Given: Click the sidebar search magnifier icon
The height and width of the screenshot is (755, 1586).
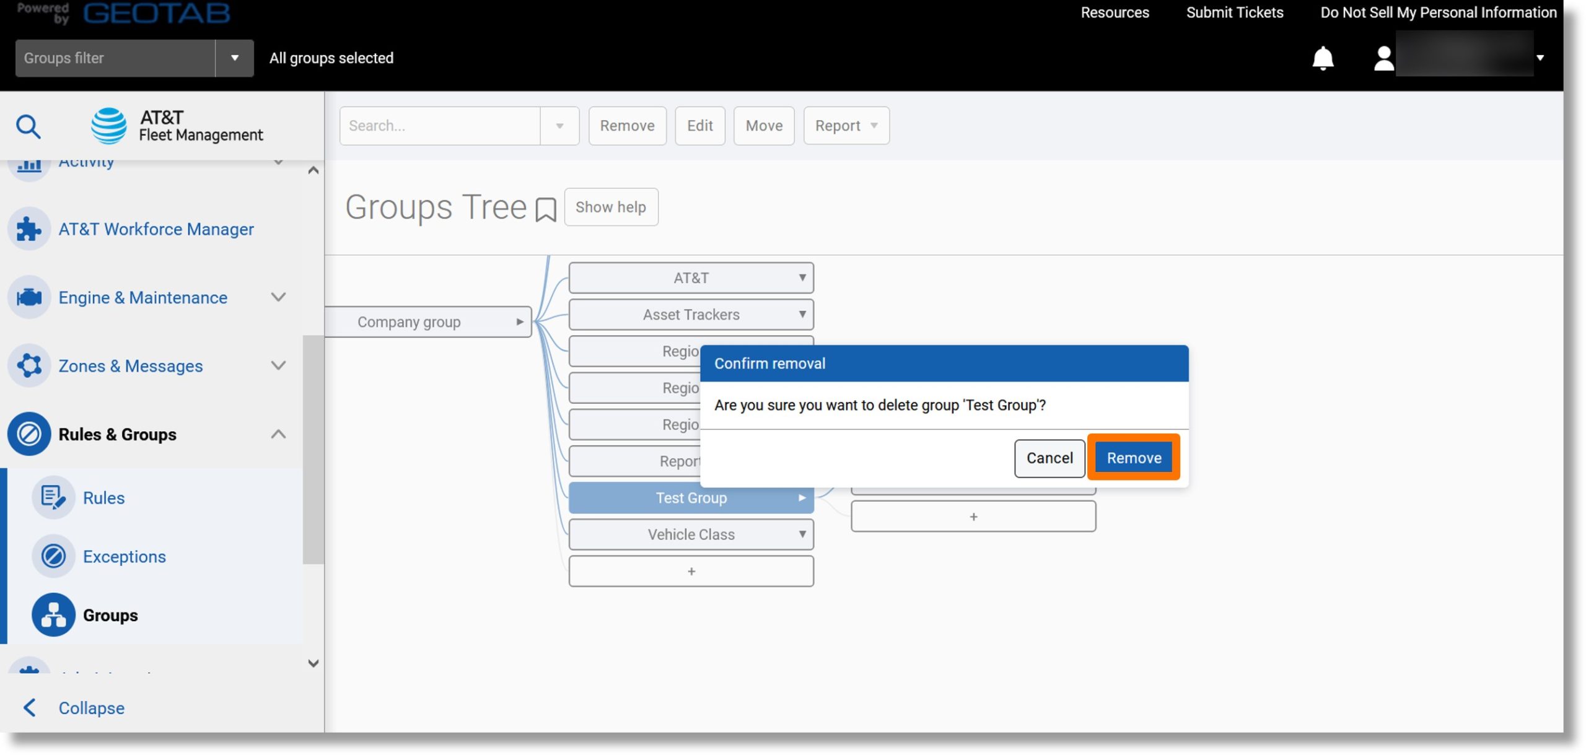Looking at the screenshot, I should click(x=28, y=127).
